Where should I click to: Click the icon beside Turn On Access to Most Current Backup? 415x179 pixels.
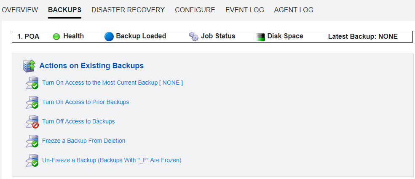click(32, 83)
